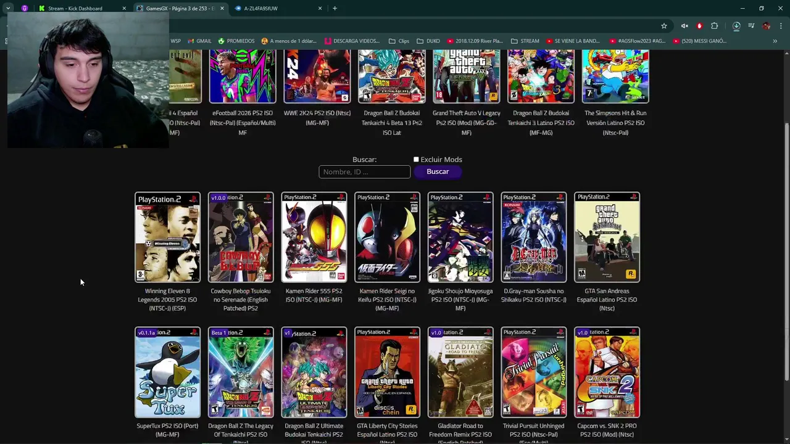Open Winning Eleven 8 Legends 2005 cover
The image size is (790, 444).
point(167,237)
